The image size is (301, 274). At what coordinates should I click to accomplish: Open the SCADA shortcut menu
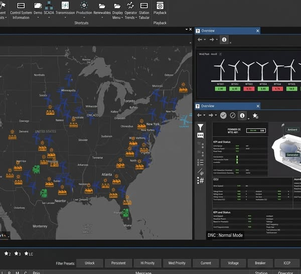point(49,11)
